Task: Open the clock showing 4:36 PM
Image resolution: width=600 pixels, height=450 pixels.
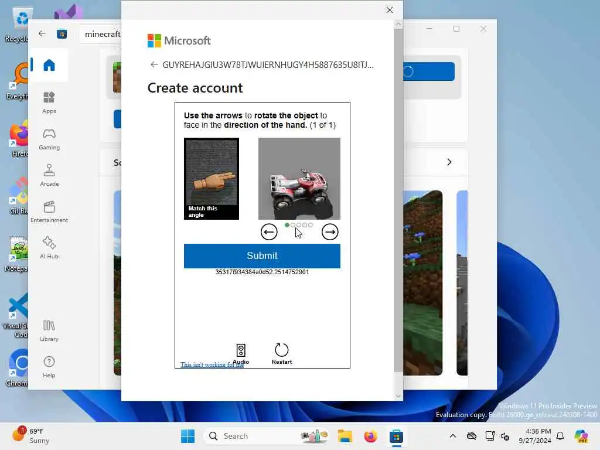Action: tap(535, 436)
